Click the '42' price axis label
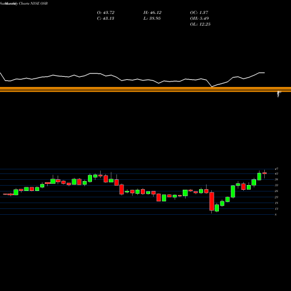 click(x=276, y=174)
